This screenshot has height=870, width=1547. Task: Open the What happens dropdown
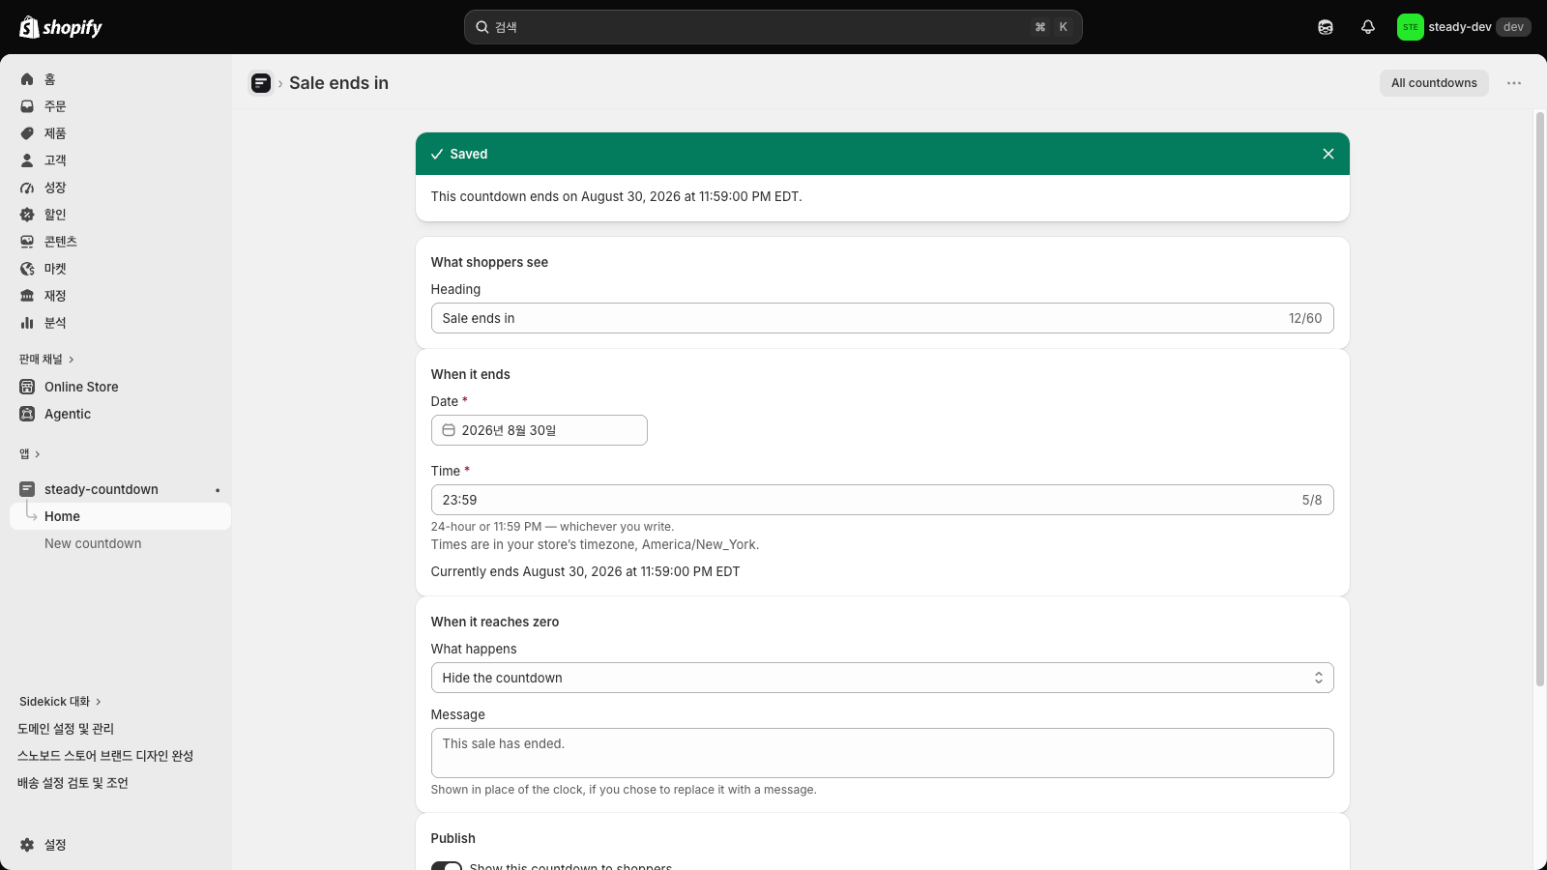tap(882, 678)
